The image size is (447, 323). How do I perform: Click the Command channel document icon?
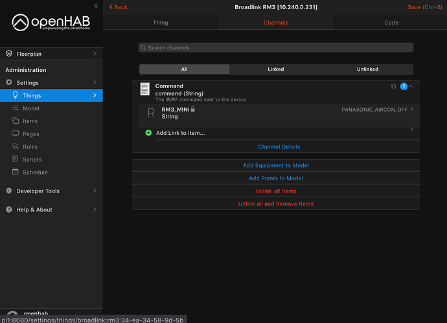145,90
